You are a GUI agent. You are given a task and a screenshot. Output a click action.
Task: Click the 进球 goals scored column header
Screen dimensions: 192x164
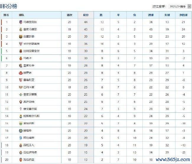[151, 15]
